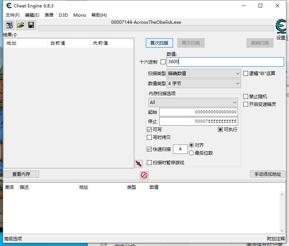
Task: Click the 查看内存 button
Action: (x=21, y=174)
